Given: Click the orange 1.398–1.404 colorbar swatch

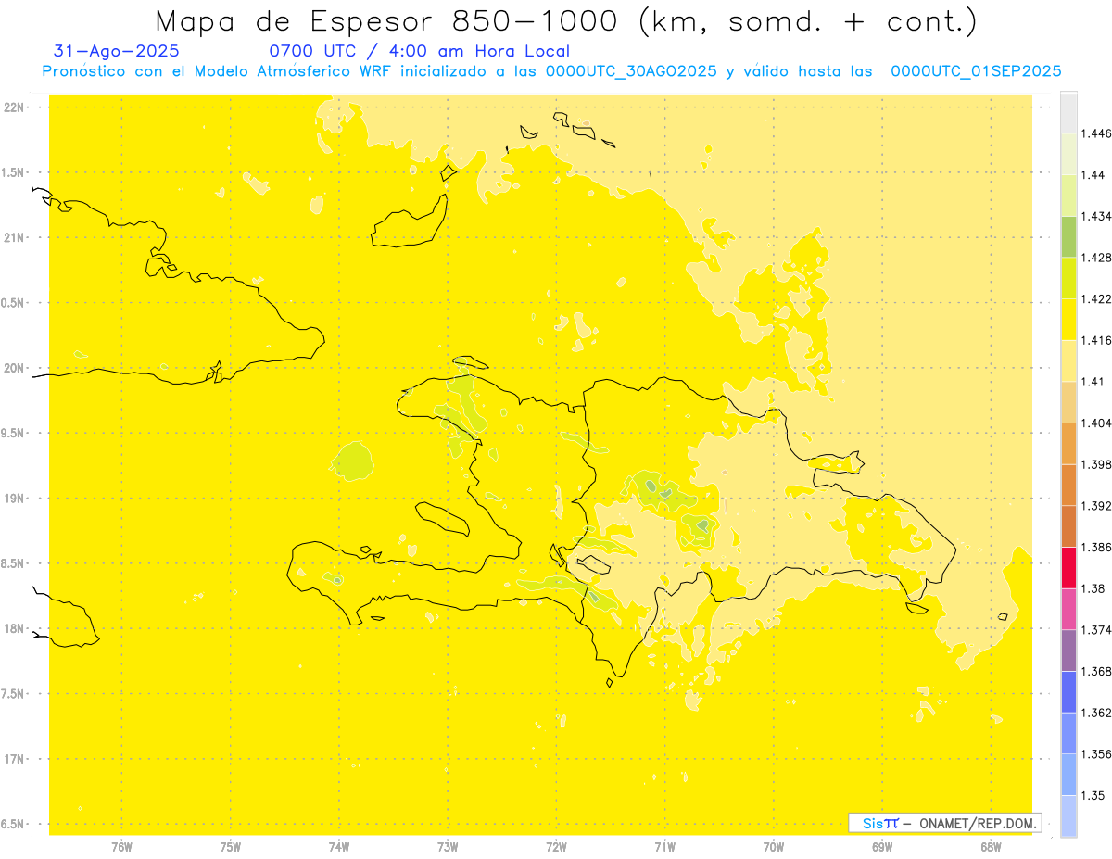Looking at the screenshot, I should tap(1068, 443).
